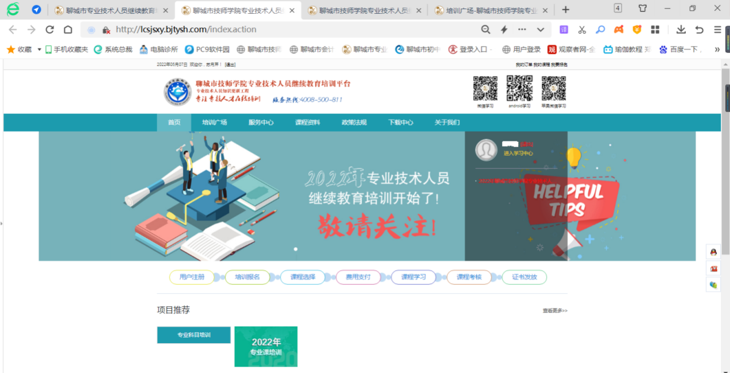Expand hidden bookmarks with double chevron
This screenshot has height=373, width=730.
click(x=717, y=49)
